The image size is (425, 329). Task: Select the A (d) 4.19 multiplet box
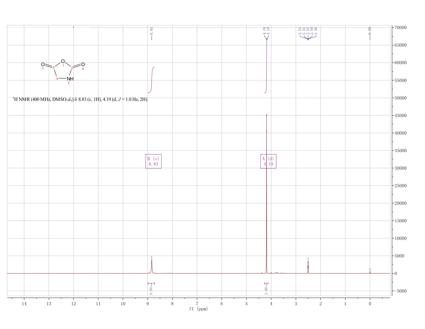(x=268, y=161)
